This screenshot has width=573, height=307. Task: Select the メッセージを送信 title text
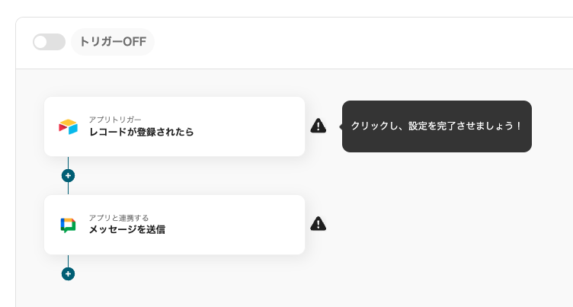(126, 229)
